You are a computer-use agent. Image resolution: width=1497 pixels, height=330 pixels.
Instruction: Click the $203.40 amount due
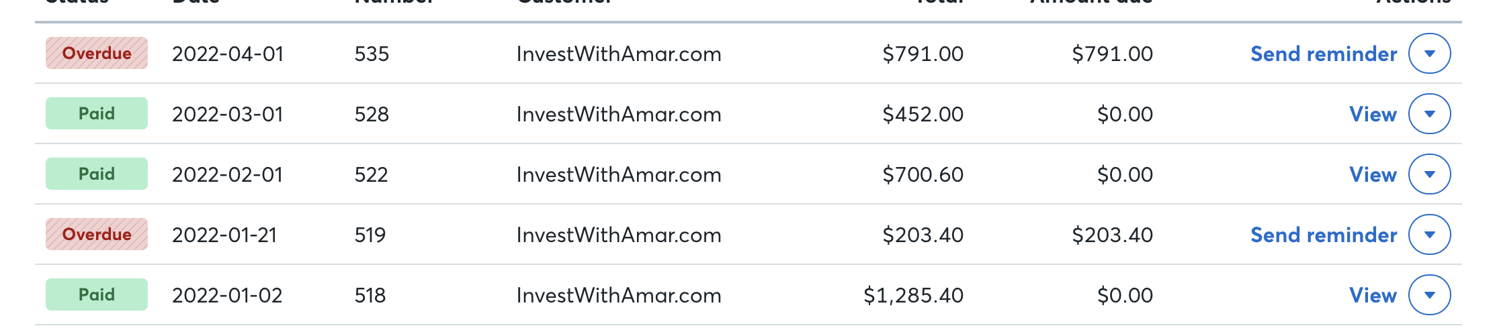[1113, 235]
